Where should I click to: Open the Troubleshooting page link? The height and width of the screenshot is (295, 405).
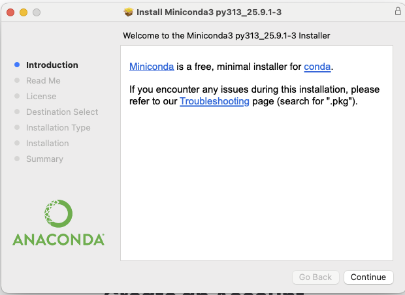click(214, 101)
